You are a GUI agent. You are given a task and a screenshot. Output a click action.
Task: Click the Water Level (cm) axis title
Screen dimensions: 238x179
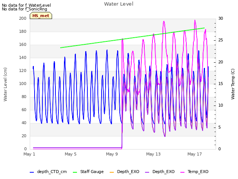click(5, 84)
